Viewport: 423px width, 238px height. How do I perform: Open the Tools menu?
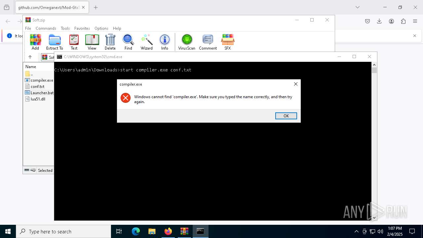[x=65, y=28]
